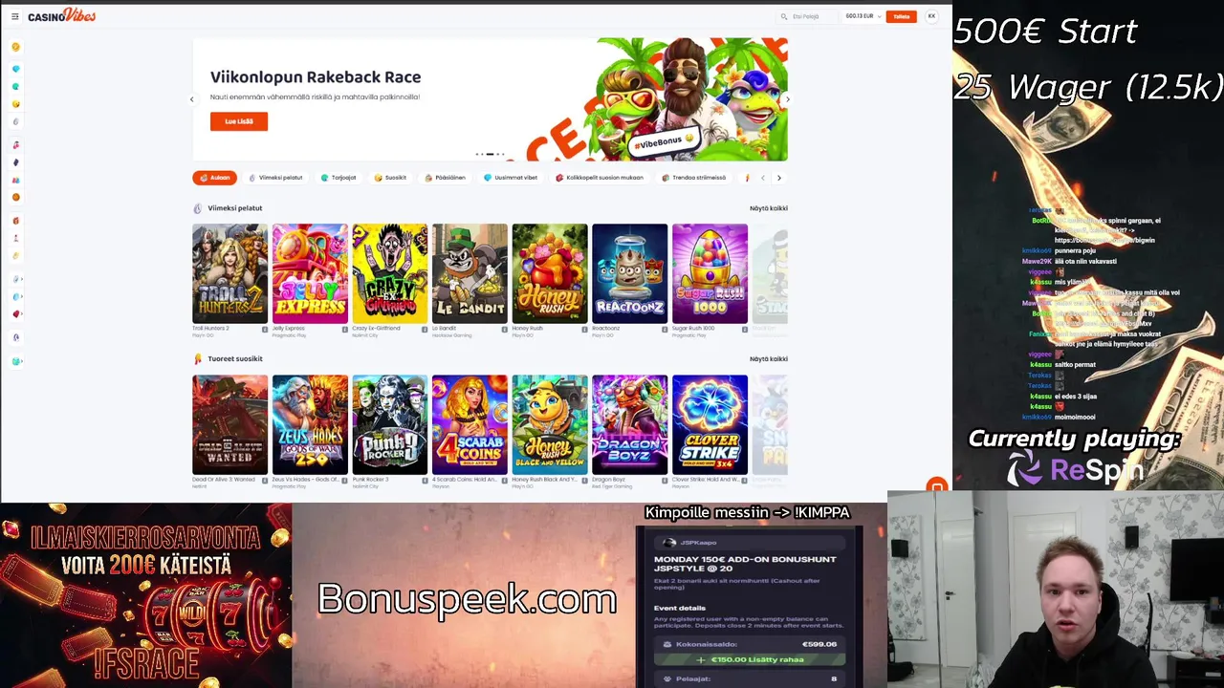Open the KK user avatar menu

(931, 16)
